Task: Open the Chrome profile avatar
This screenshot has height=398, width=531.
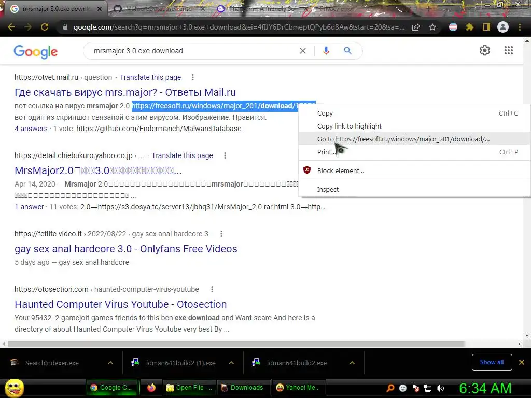Action: pyautogui.click(x=503, y=27)
